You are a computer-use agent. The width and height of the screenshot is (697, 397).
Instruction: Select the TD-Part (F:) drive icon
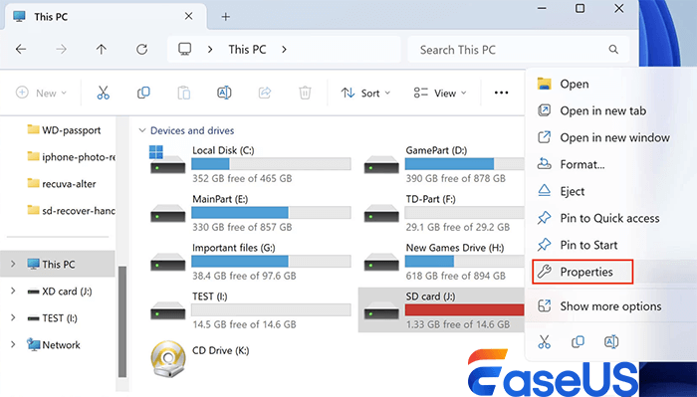click(381, 213)
